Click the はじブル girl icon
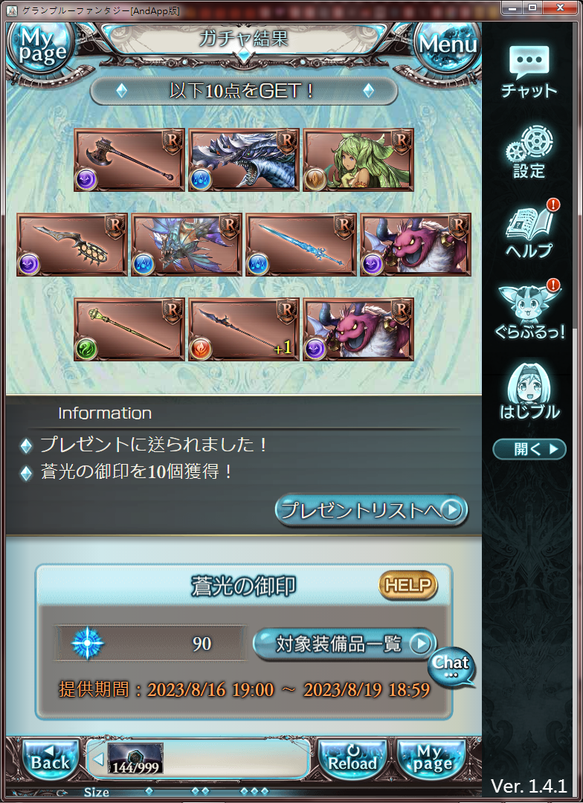Viewport: 583px width, 803px height. coord(529,391)
